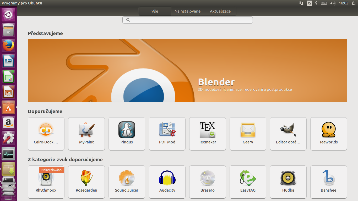The width and height of the screenshot is (358, 201).
Task: Open the Software Updater launcher icon
Action: click(x=8, y=169)
